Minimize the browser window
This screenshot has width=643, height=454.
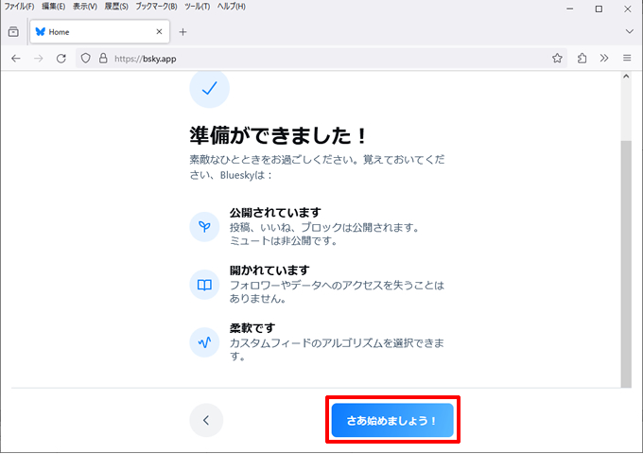569,9
